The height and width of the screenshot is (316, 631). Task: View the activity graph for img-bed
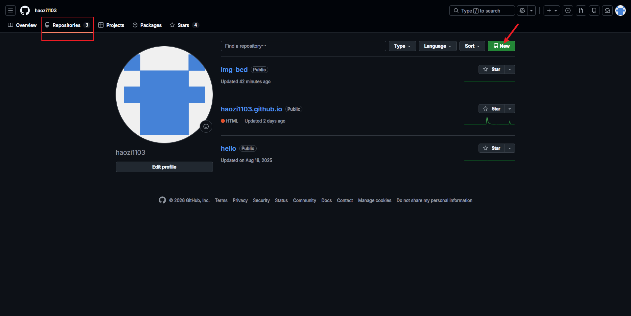(x=490, y=81)
